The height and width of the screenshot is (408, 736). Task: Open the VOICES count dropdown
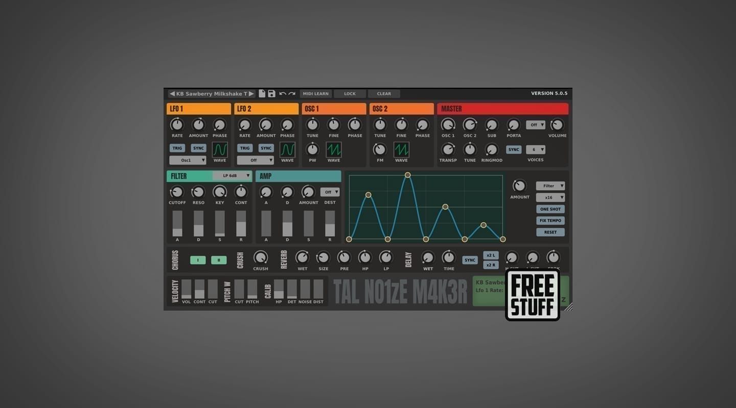536,149
